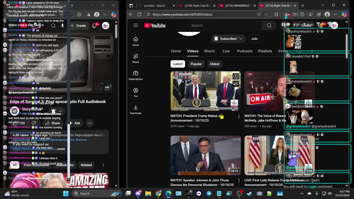This screenshot has height=199, width=354.
Task: Open the You page from the sidebar
Action: click(x=136, y=93)
